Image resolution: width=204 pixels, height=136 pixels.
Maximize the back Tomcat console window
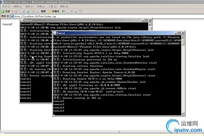pos(146,20)
